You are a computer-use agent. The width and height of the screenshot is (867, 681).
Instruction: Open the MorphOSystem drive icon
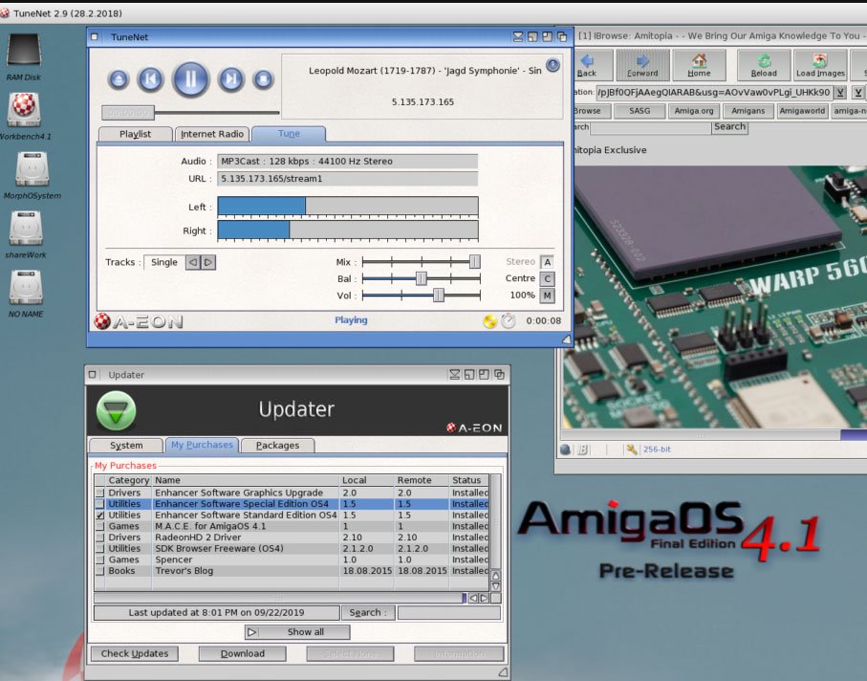(32, 168)
